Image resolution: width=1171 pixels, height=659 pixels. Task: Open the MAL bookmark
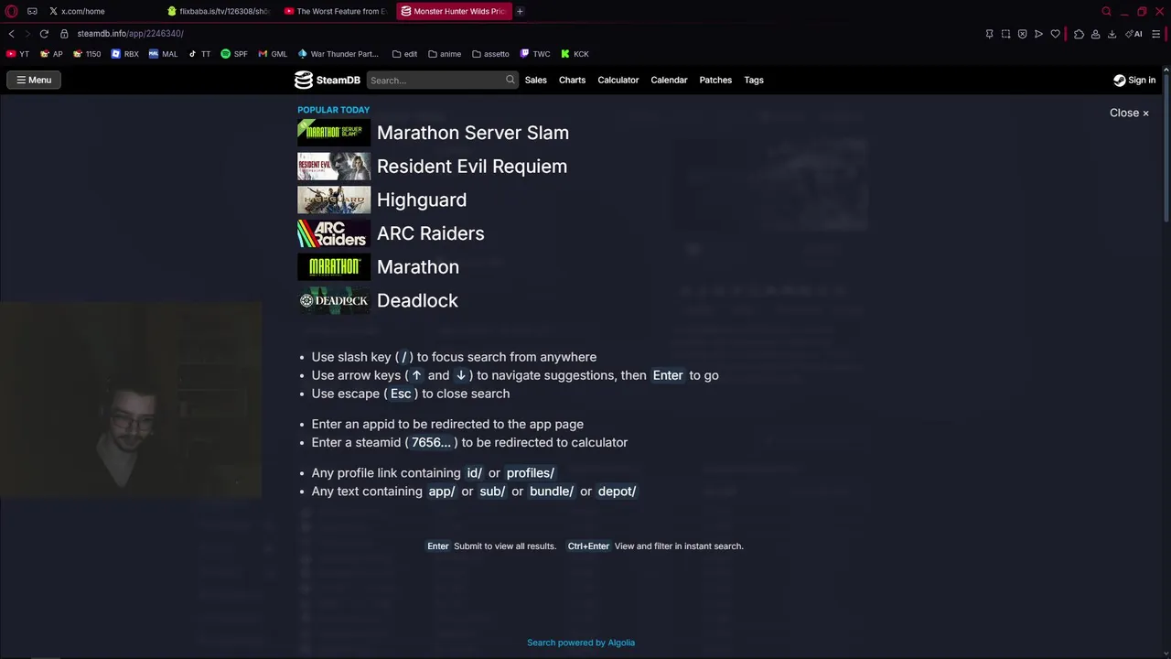(x=163, y=54)
